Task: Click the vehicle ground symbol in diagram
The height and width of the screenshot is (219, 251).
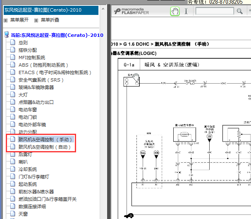Action: pyautogui.click(x=129, y=216)
